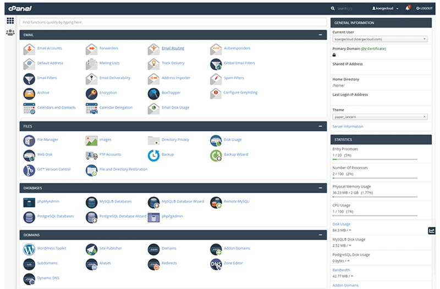
Task: Collapse the EMAIL section
Action: (x=320, y=35)
